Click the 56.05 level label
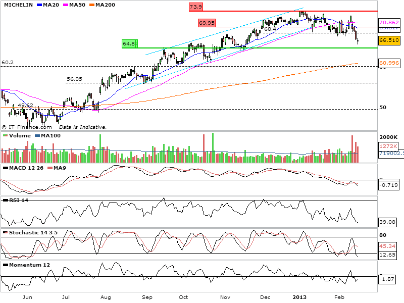The image size is (404, 303). pos(74,79)
